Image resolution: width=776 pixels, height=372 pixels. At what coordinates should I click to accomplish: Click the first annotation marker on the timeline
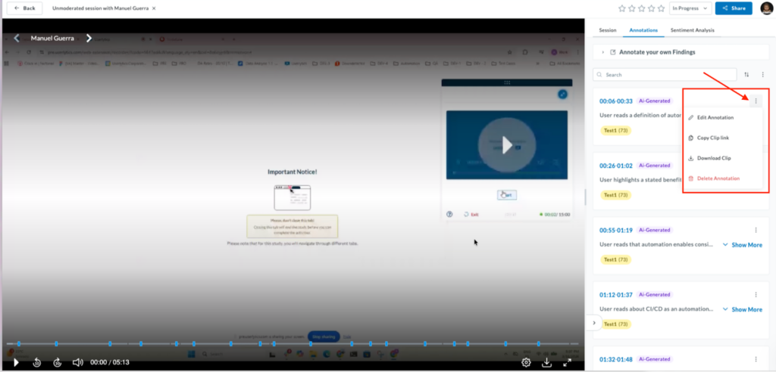click(19, 343)
